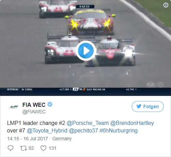Open the @Toyota_Hybrid mention

[x=47, y=131]
